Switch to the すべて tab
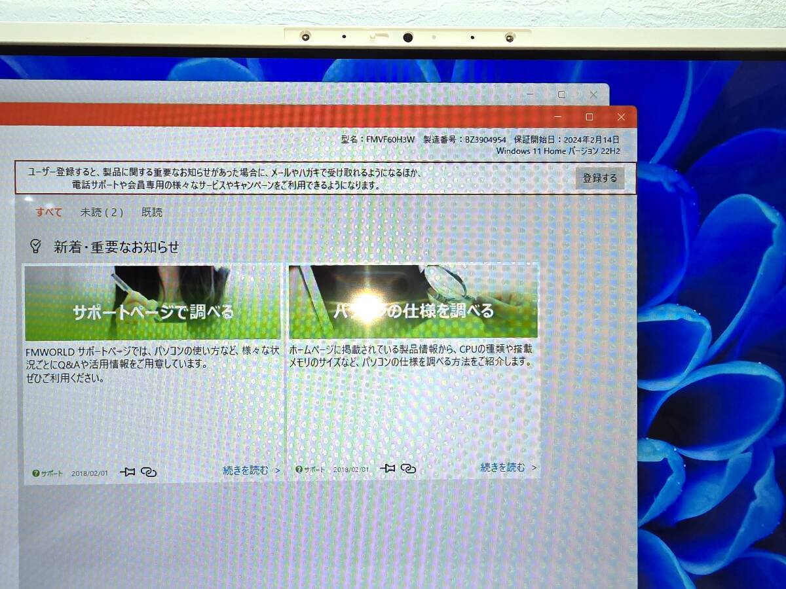The height and width of the screenshot is (589, 786). click(49, 212)
